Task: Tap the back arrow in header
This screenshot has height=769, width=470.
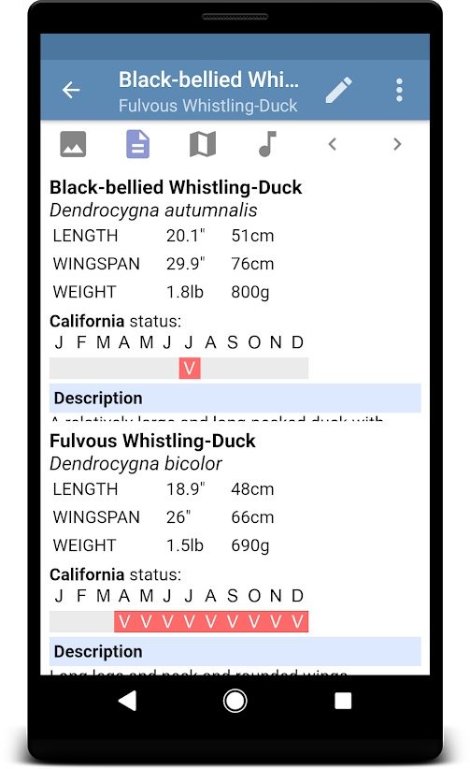Action: [x=71, y=90]
